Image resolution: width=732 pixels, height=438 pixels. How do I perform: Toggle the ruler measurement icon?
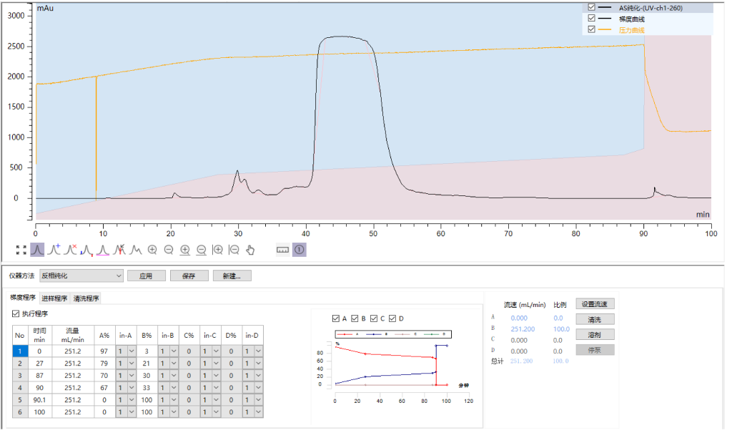pos(282,250)
